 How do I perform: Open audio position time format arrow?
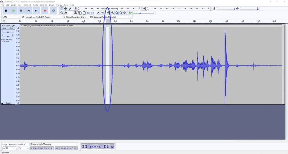pyautogui.click(x=114, y=146)
